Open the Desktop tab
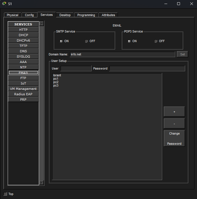 pyautogui.click(x=65, y=15)
